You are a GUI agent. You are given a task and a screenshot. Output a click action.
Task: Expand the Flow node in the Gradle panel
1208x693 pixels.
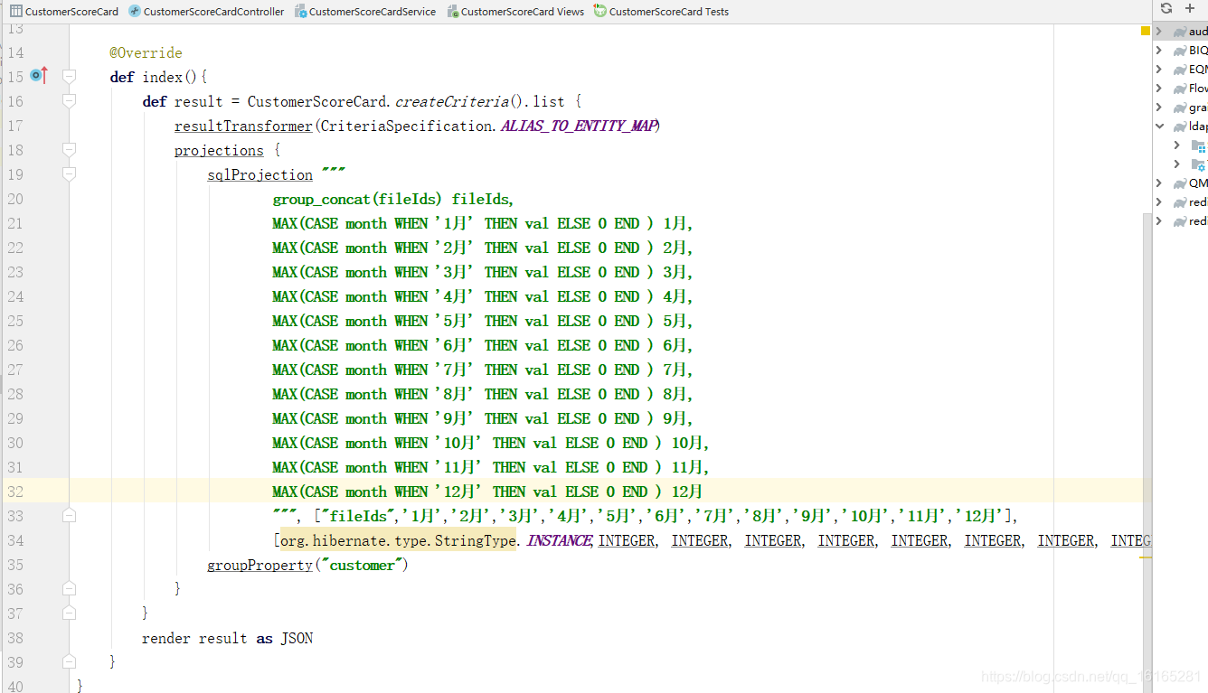click(1158, 88)
